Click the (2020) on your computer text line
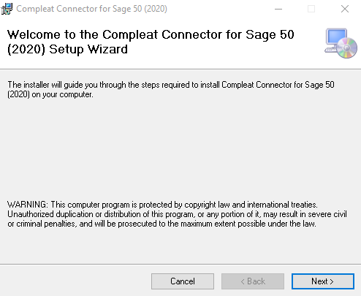 click(50, 94)
